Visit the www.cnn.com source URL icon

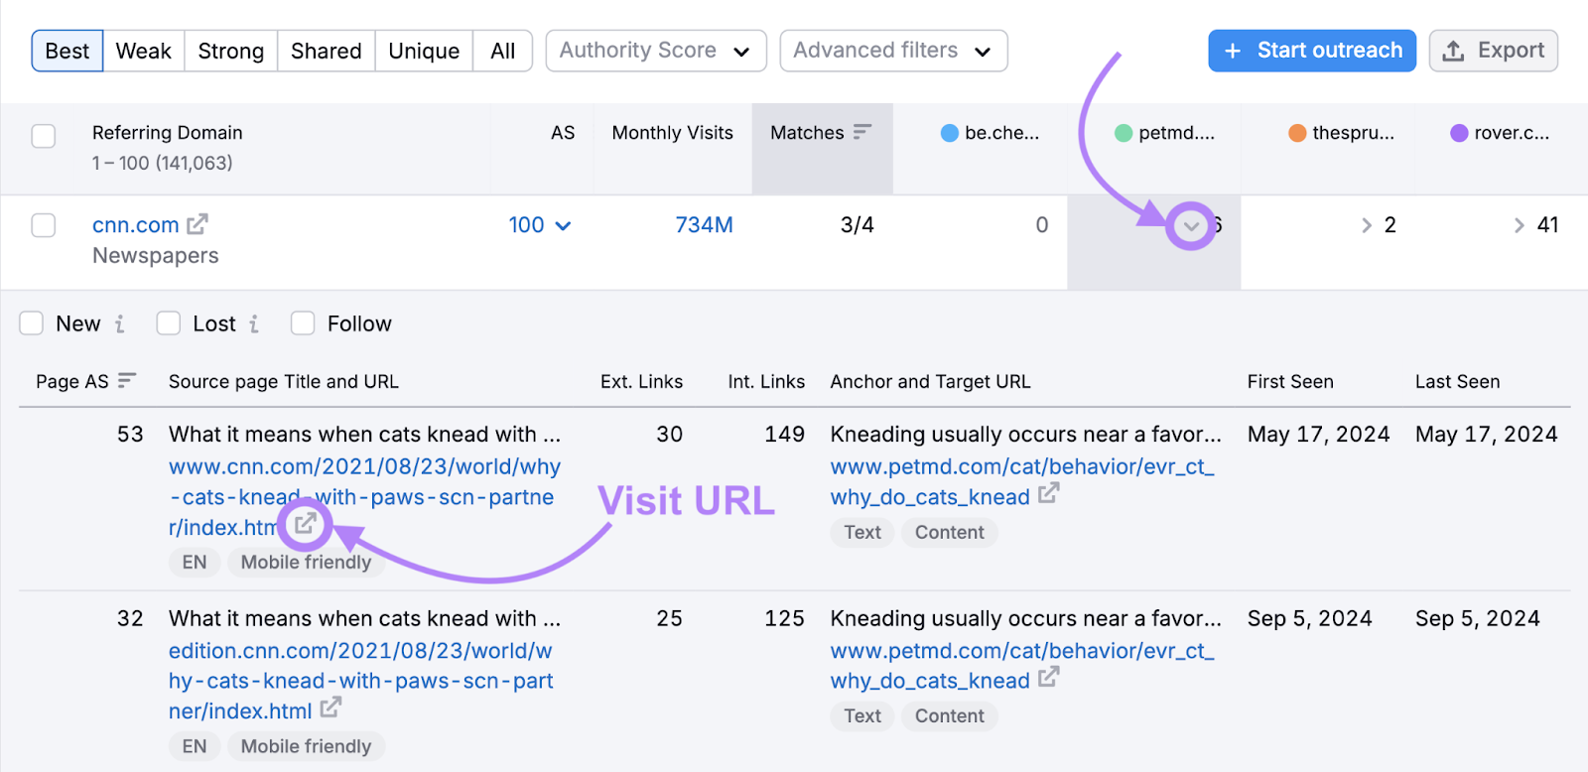(306, 523)
